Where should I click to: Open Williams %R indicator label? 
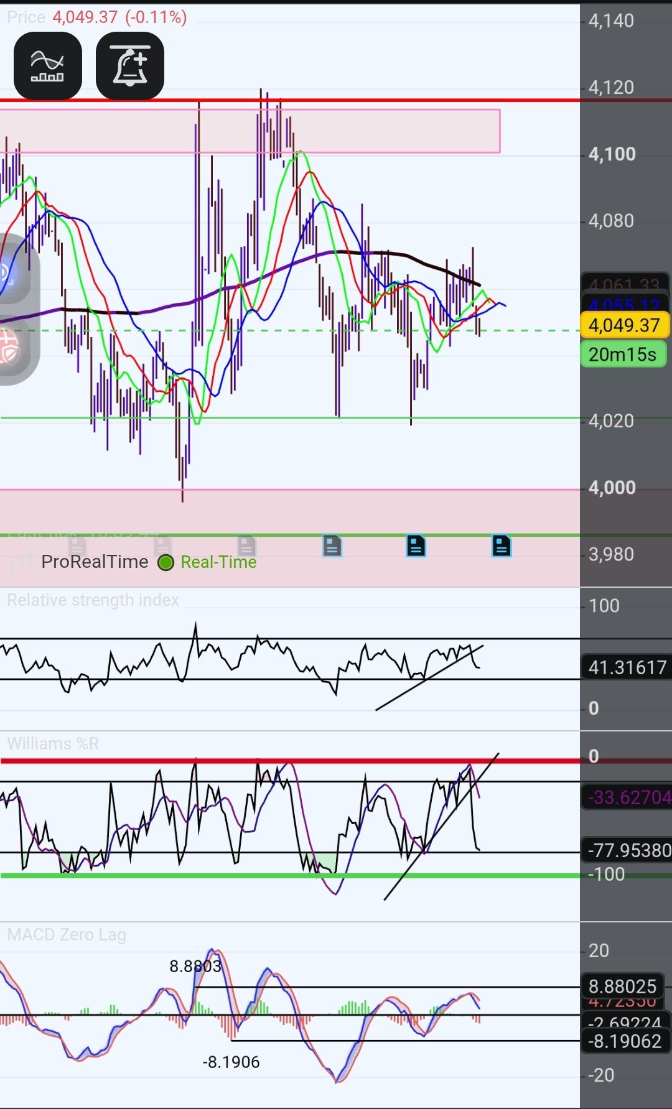54,744
